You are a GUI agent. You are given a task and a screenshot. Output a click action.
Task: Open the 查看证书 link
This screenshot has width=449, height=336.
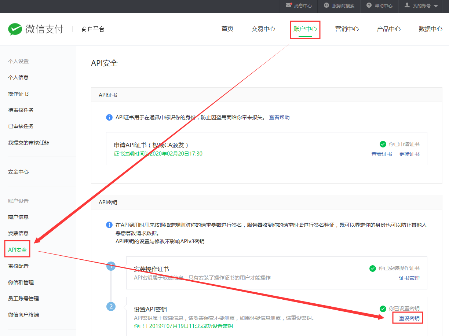[x=382, y=154]
